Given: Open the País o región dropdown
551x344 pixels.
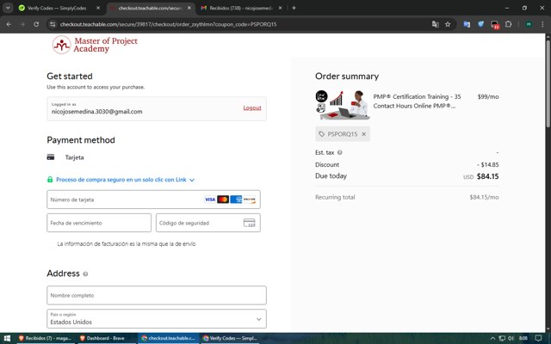Looking at the screenshot, I should tap(157, 319).
